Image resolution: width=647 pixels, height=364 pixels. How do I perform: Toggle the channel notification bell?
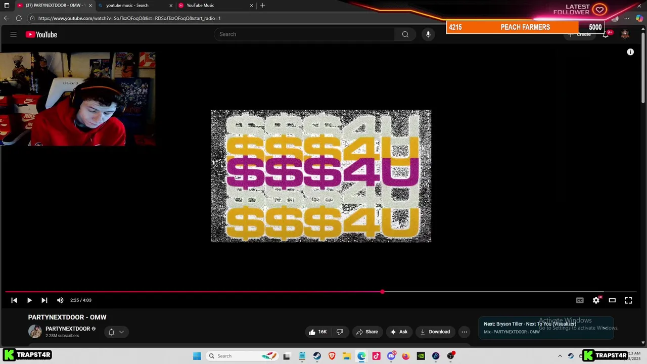pyautogui.click(x=111, y=332)
